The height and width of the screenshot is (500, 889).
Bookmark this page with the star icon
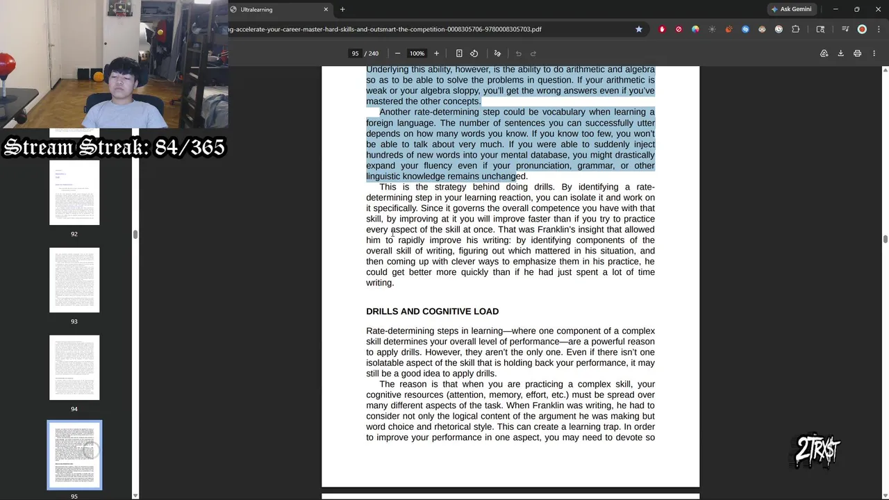(x=638, y=29)
